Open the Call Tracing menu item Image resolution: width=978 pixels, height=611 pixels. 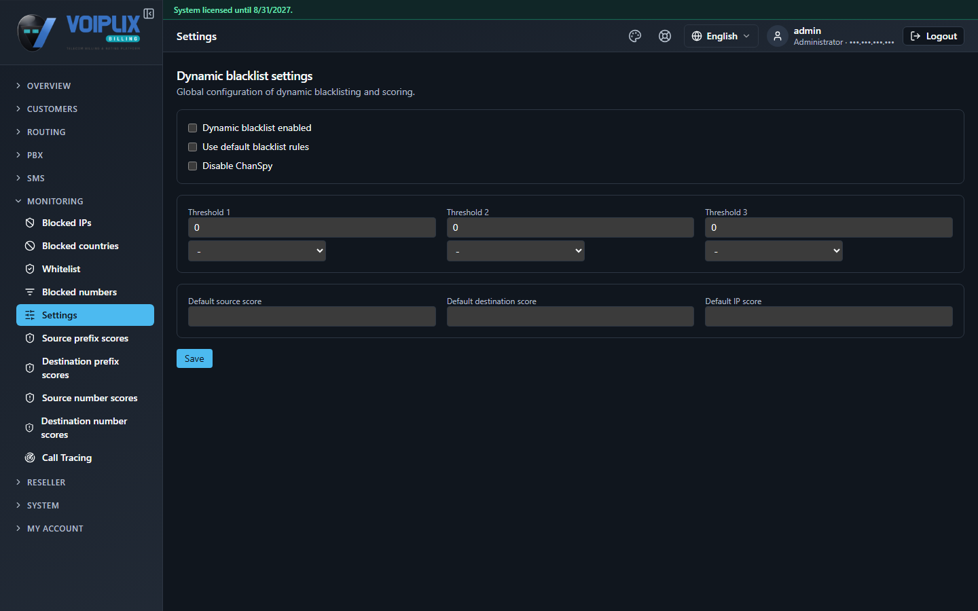pos(85,458)
